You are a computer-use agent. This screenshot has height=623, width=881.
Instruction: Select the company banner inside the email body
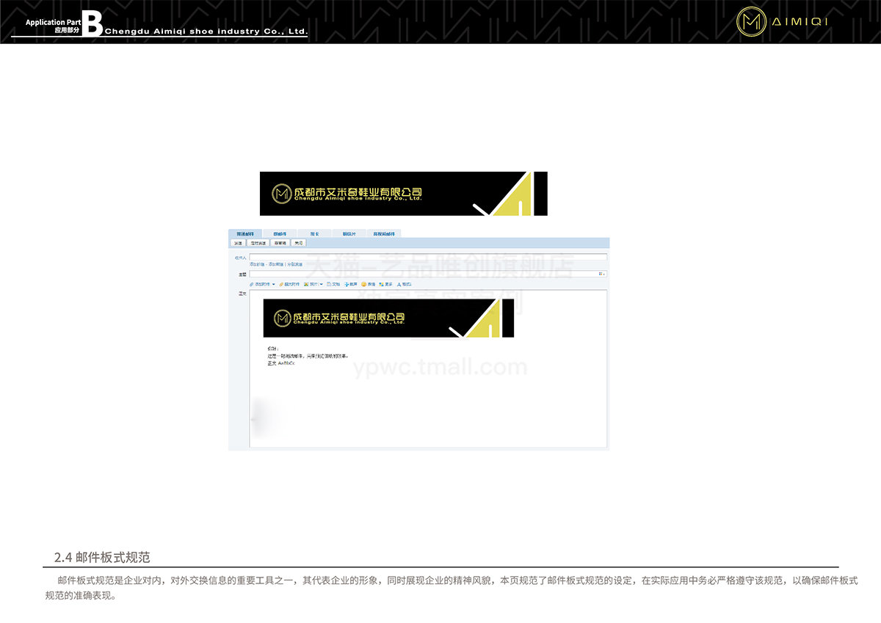coord(388,318)
